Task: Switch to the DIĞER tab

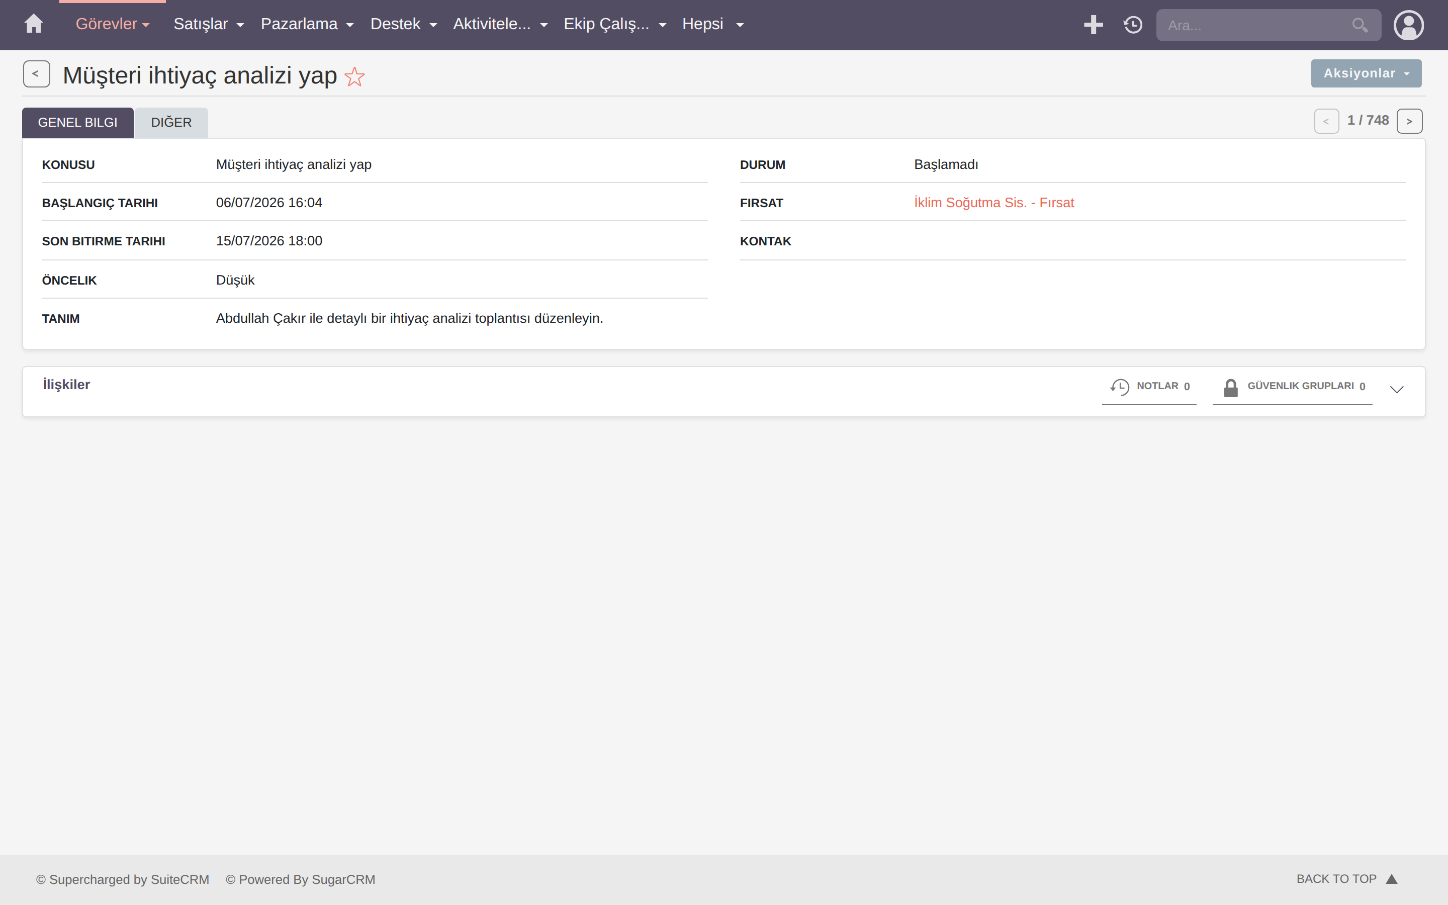Action: [x=171, y=122]
